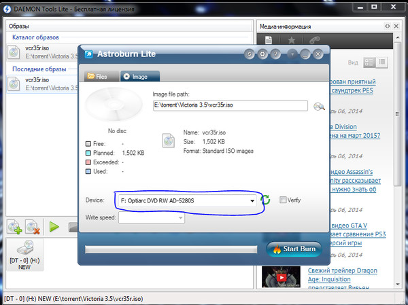
Task: Select vcr35r.iso under Каталог образов
Action: click(43, 52)
